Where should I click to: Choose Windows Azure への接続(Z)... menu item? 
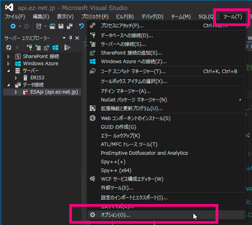(x=166, y=61)
